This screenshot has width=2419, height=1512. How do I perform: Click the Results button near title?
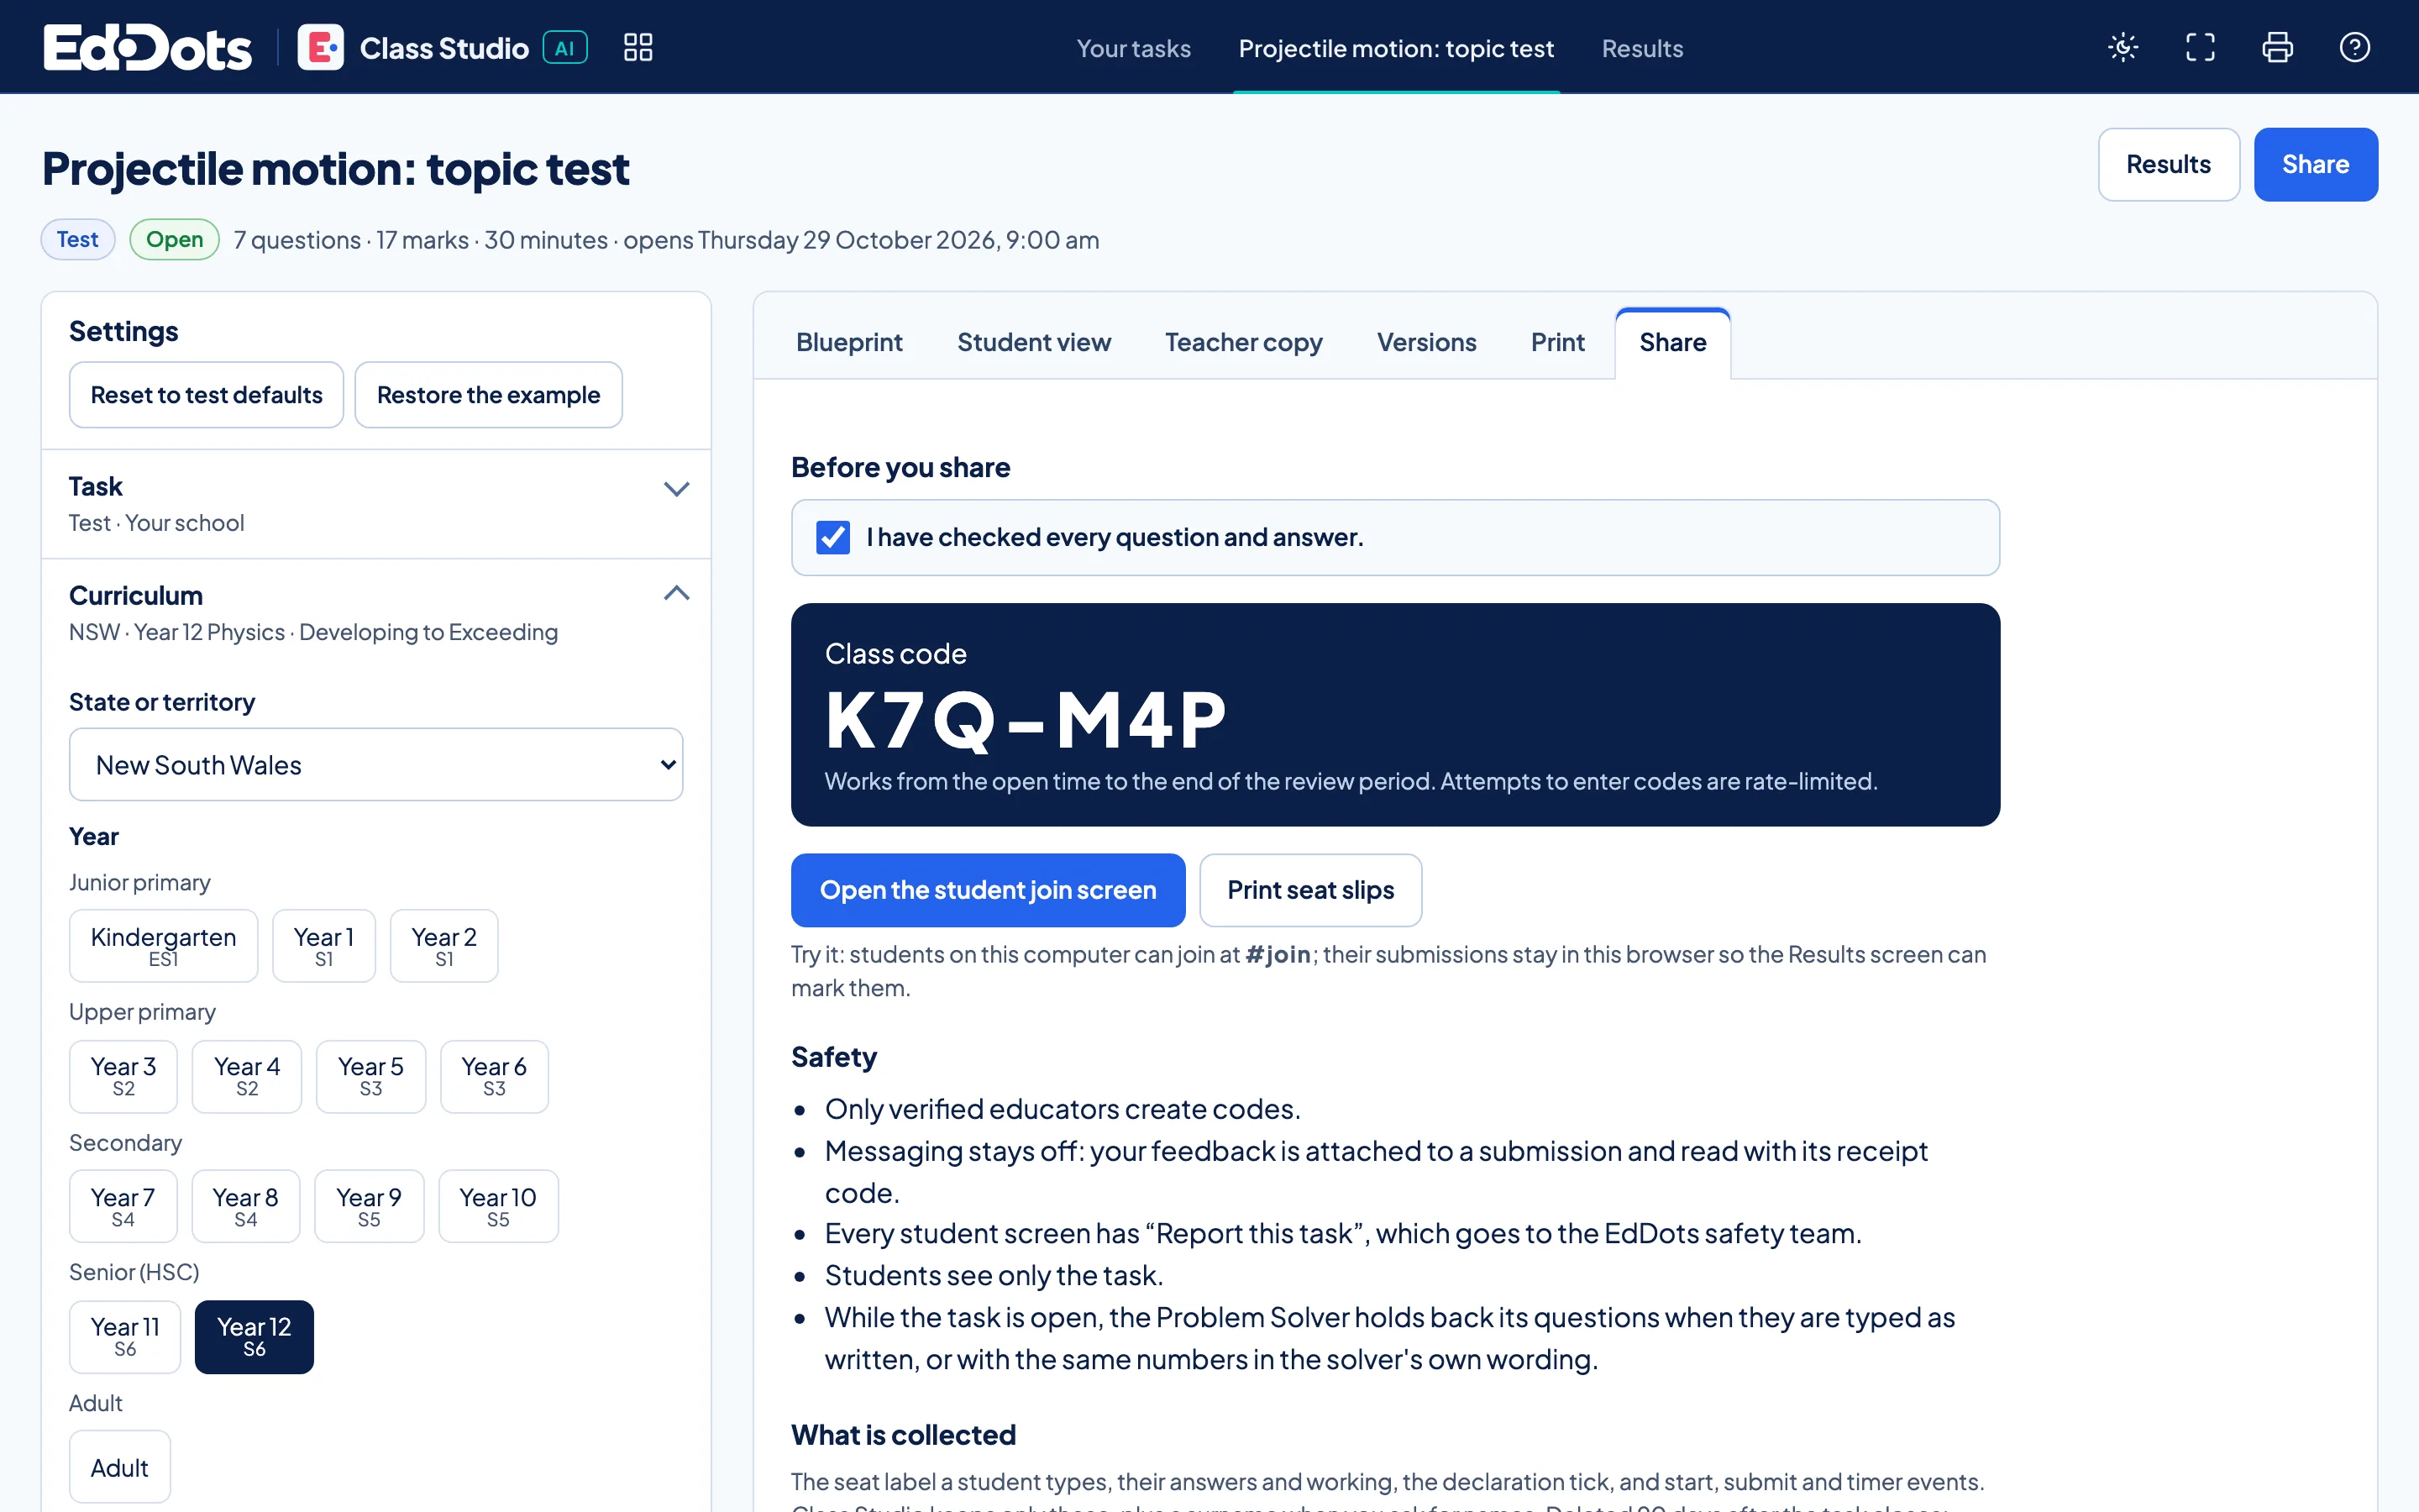[2168, 164]
